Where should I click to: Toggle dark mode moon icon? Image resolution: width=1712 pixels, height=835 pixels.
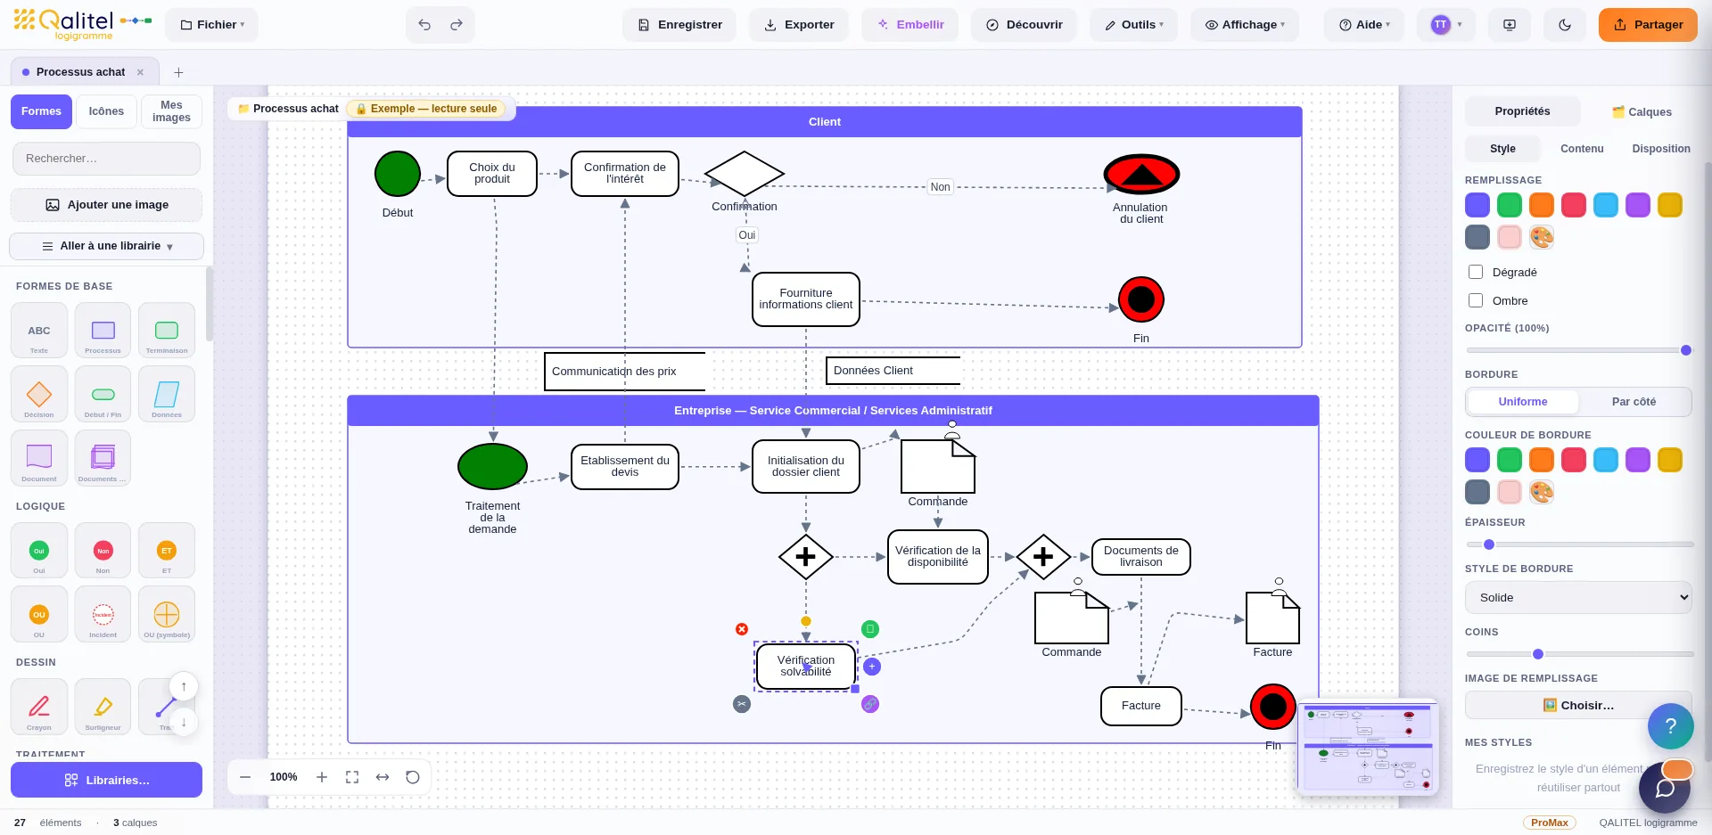pos(1565,25)
